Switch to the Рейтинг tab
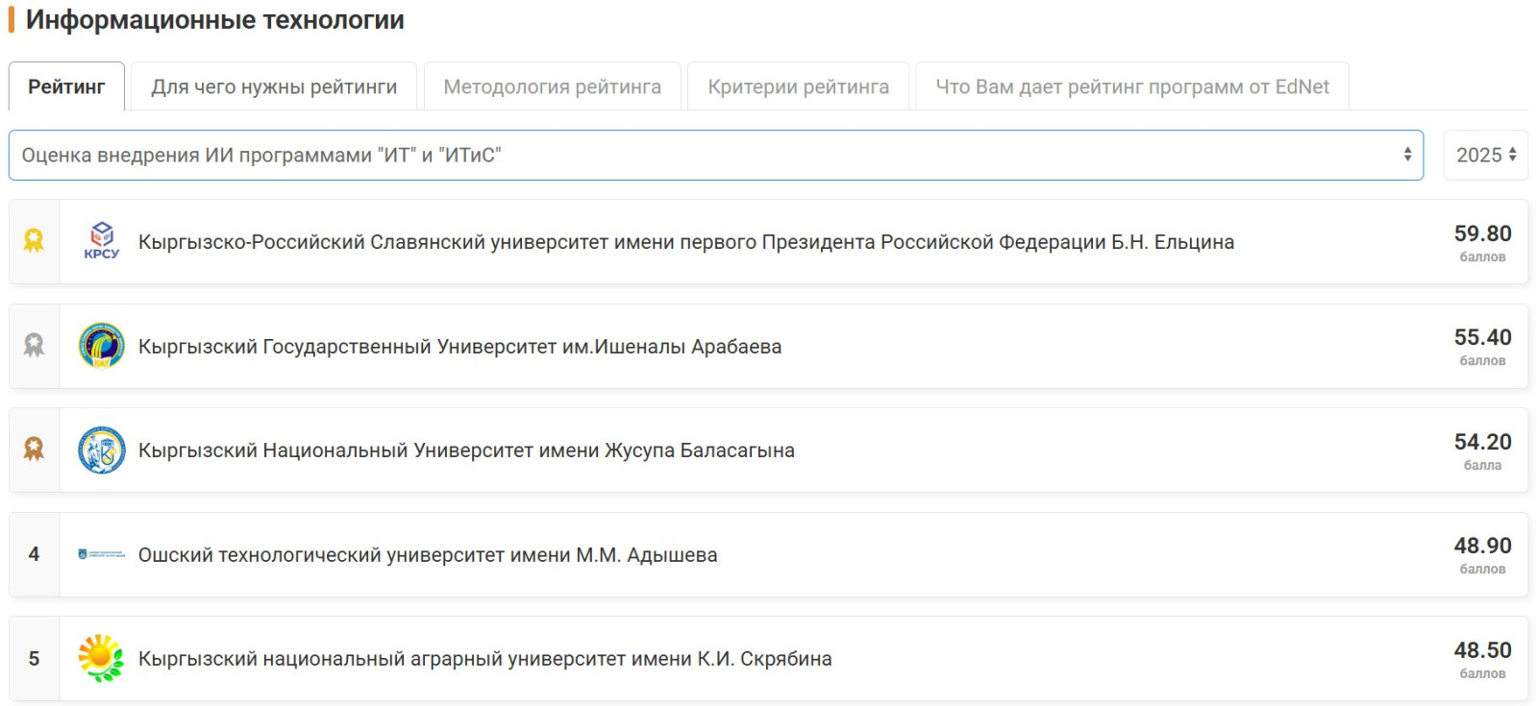This screenshot has height=706, width=1538. [66, 86]
